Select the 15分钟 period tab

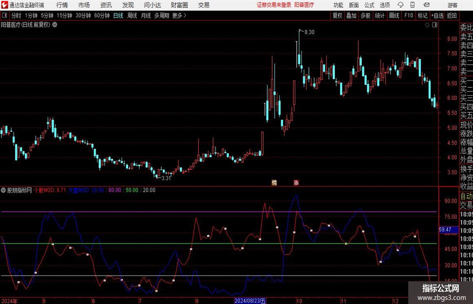point(65,15)
